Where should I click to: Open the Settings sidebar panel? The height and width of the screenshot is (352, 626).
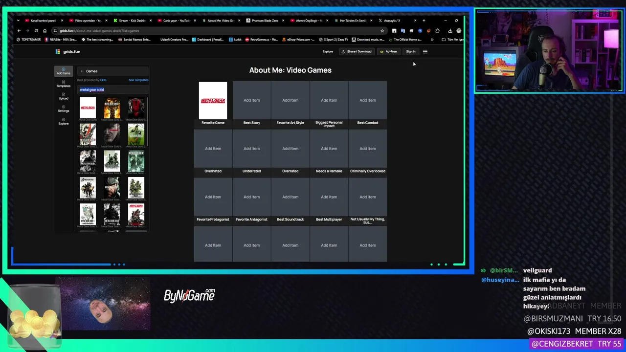point(64,109)
